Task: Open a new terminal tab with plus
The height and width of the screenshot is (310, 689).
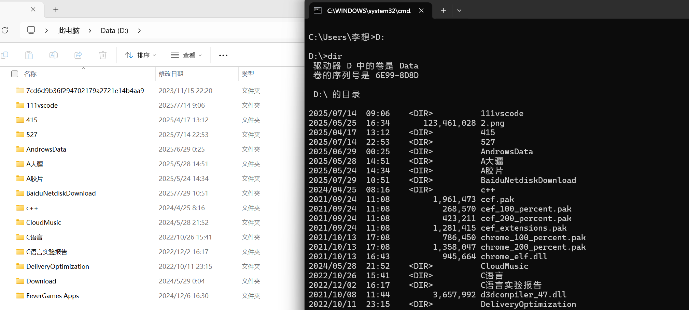Action: point(444,11)
